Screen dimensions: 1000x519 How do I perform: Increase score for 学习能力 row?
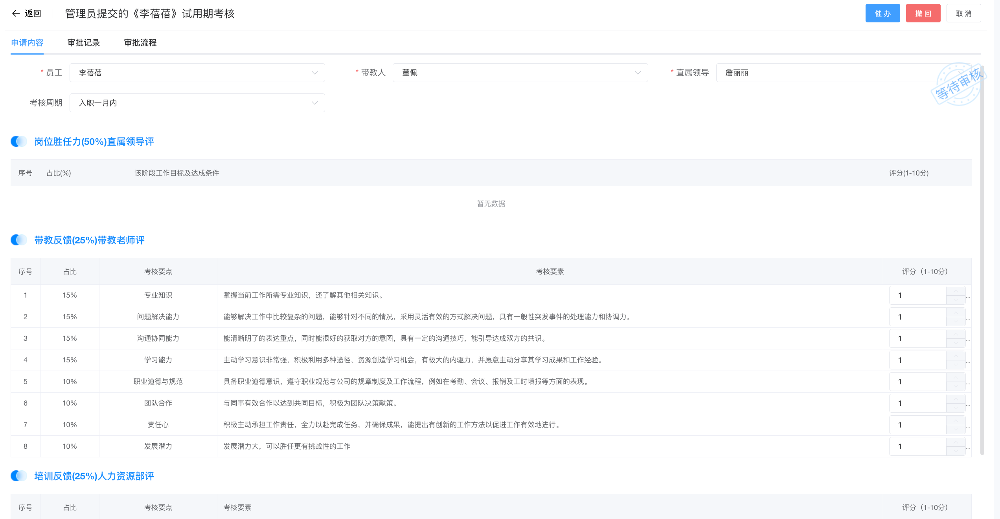pyautogui.click(x=955, y=356)
